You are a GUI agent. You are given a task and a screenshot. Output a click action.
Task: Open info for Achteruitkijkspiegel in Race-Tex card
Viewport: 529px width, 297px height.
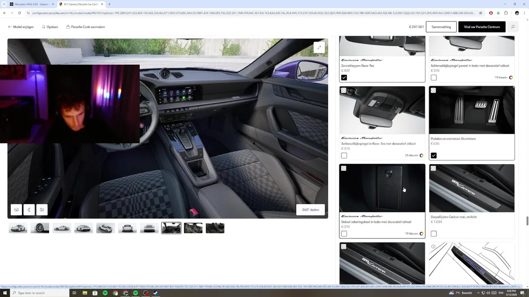tap(343, 90)
